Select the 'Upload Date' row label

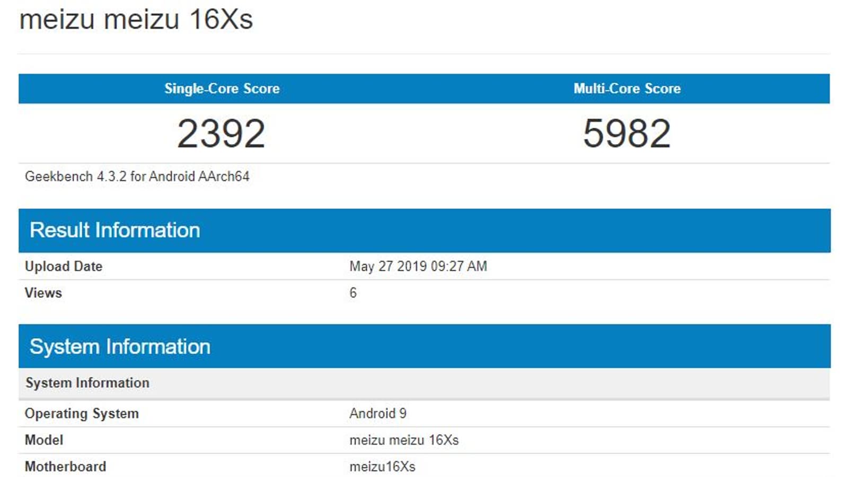(64, 266)
